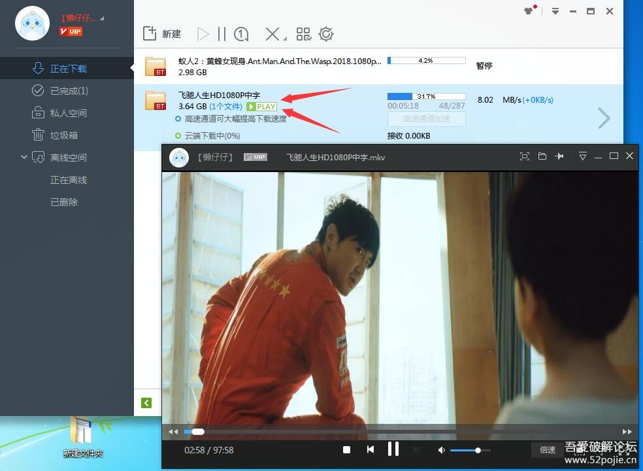This screenshot has width=643, height=471.
Task: Click the green PLAY button for 飞驰人生
Action: 261,107
